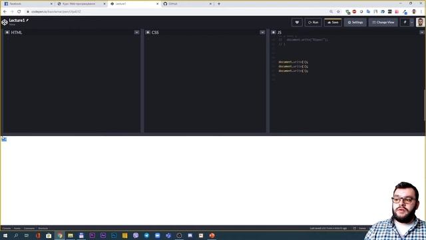Open CSS editor settings gear

(x=148, y=32)
